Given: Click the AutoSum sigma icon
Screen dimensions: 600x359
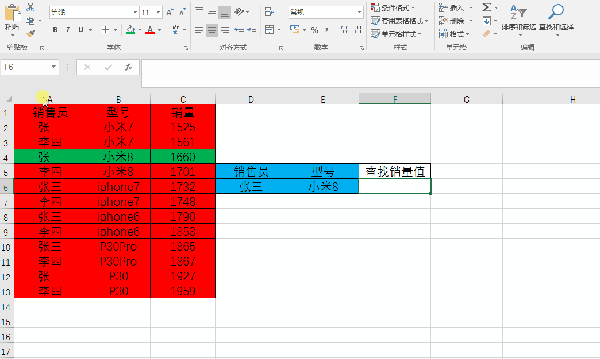Looking at the screenshot, I should coord(486,7).
